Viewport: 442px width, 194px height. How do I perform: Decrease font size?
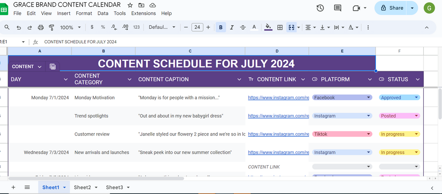point(186,27)
